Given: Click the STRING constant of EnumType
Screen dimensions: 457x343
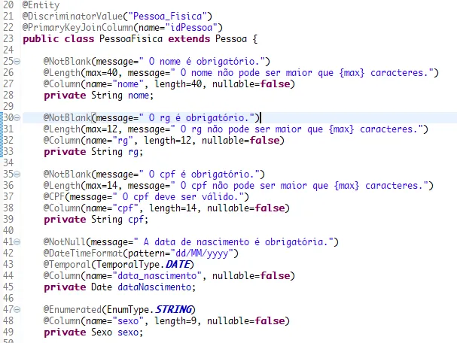Looking at the screenshot, I should click(x=173, y=309).
